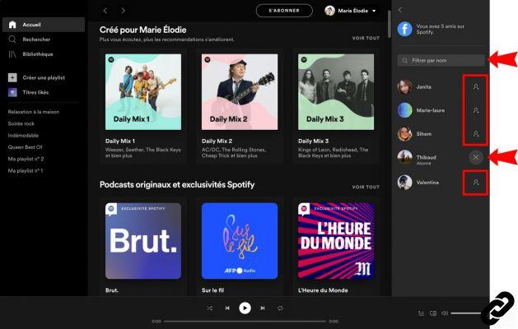Viewport: 518px width, 329px height.
Task: Unfollow Thibaud with the X button
Action: (476, 157)
